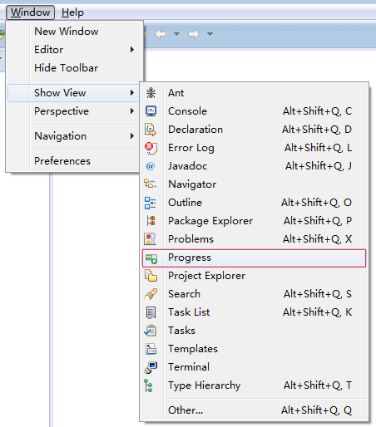The image size is (376, 427).
Task: Click the Package Explorer icon
Action: (x=151, y=221)
